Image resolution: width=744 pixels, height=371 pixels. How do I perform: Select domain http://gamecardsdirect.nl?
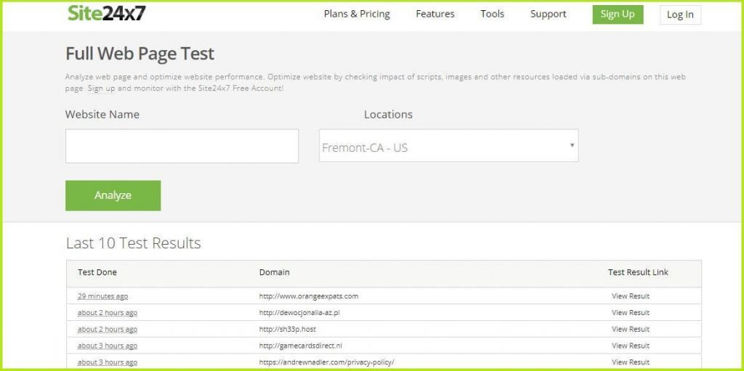(300, 346)
